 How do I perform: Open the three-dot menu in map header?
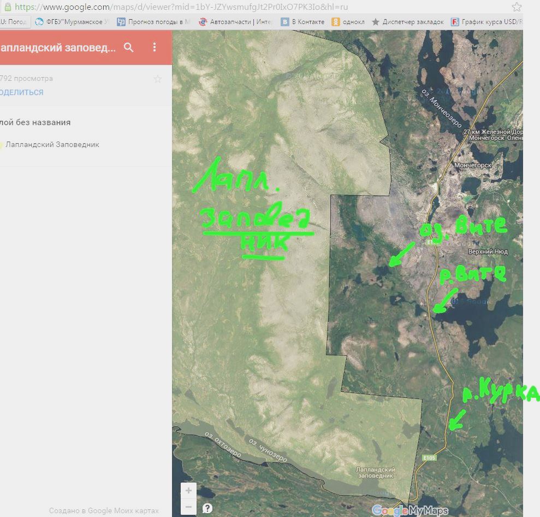click(155, 48)
